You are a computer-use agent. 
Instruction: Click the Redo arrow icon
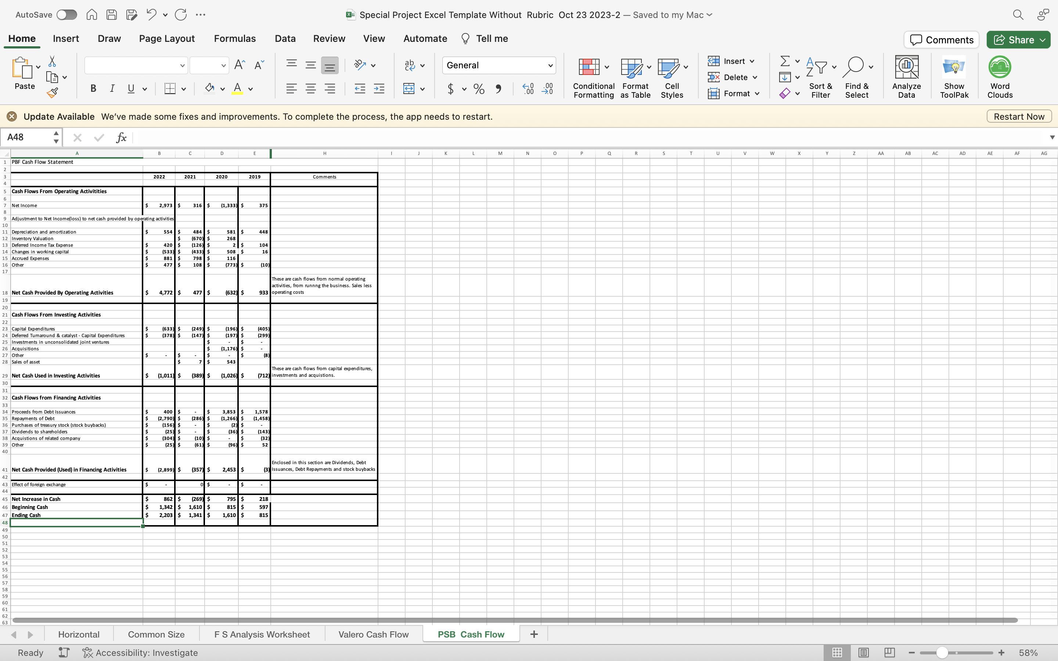click(181, 15)
